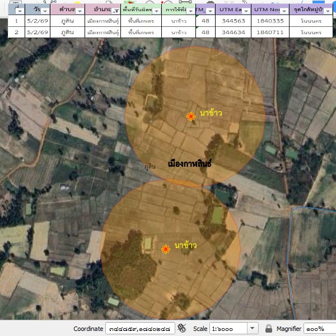336x336 pixels.
Task: Click the เมืองกาฬสินธุ์ label on the map
Action: [x=190, y=164]
